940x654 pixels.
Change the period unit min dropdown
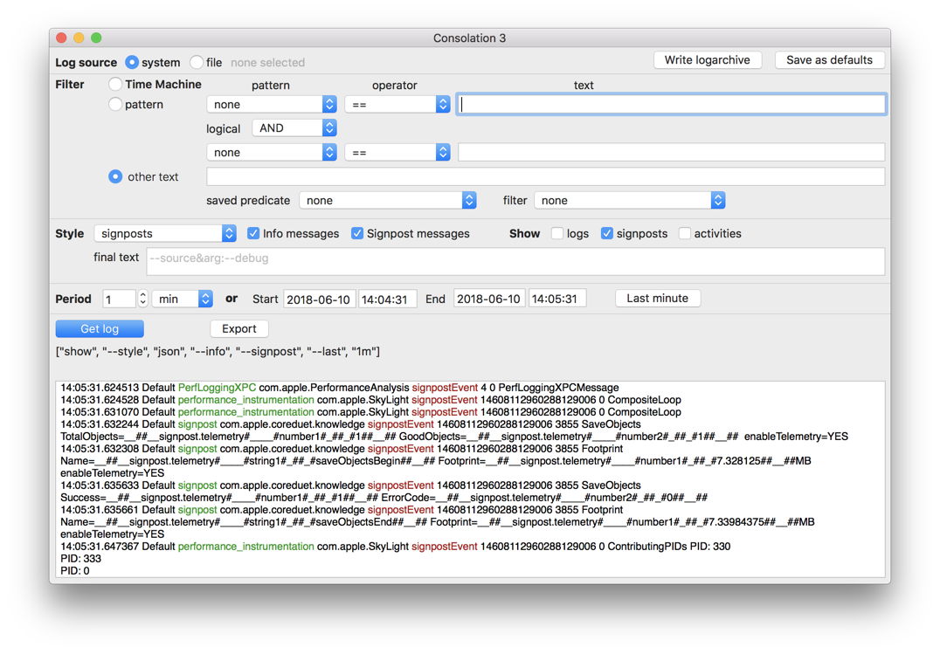182,299
